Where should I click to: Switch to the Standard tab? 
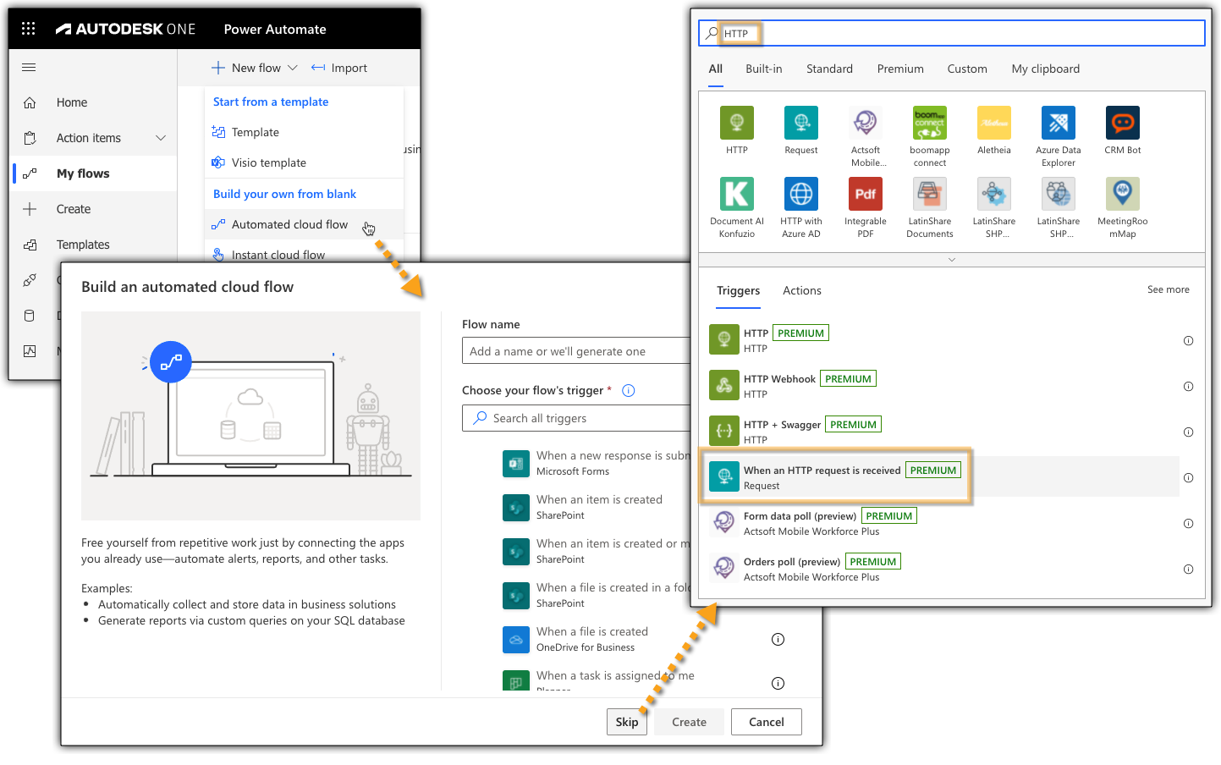[829, 69]
